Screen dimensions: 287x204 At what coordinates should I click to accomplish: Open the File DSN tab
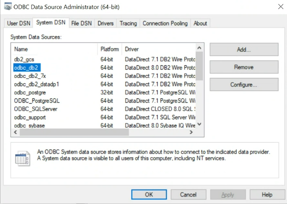coord(81,23)
